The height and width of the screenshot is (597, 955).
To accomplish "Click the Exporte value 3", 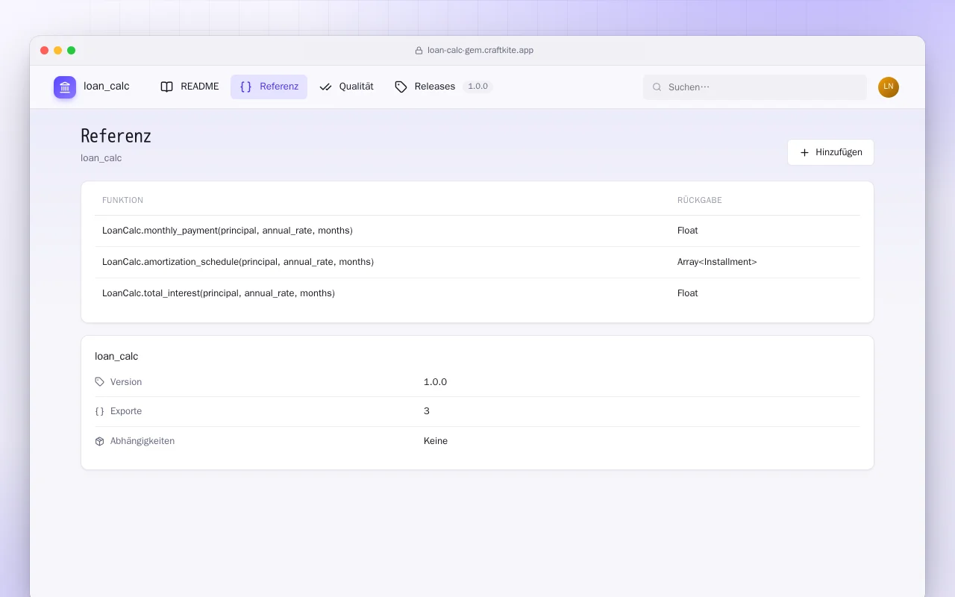I will 427,411.
